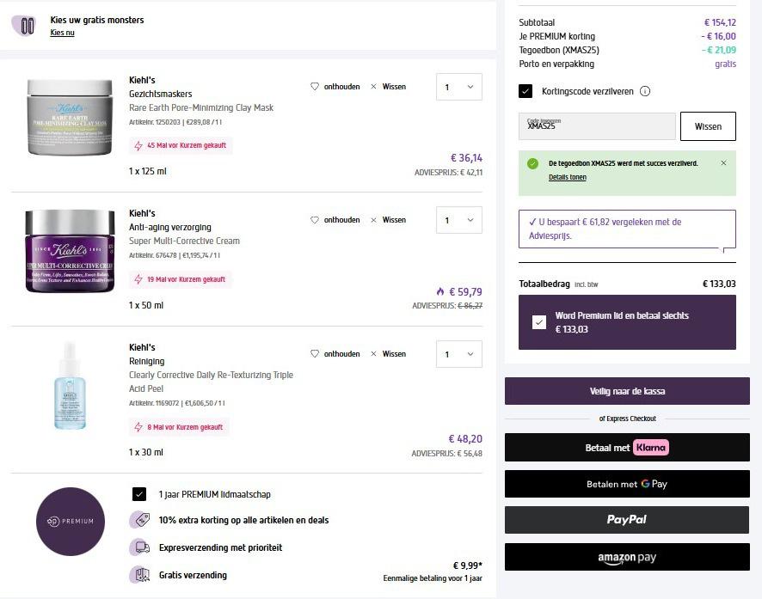Image resolution: width=762 pixels, height=599 pixels.
Task: Open the Details tonen link
Action: click(568, 178)
